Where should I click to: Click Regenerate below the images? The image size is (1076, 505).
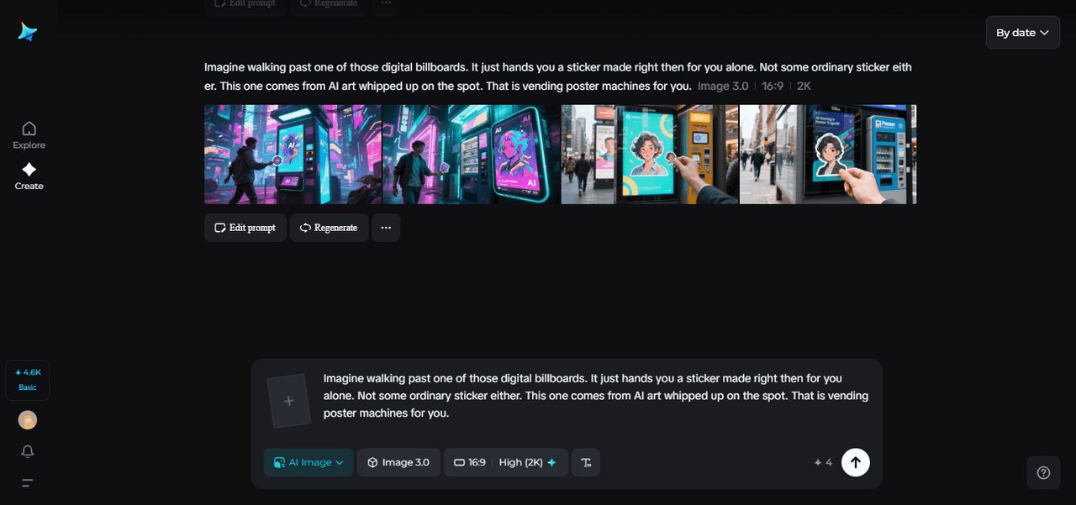pos(329,228)
